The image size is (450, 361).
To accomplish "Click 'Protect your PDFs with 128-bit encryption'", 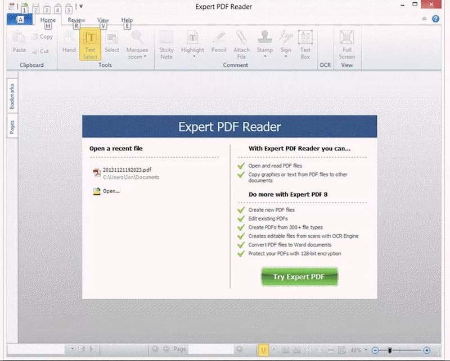I will click(295, 254).
